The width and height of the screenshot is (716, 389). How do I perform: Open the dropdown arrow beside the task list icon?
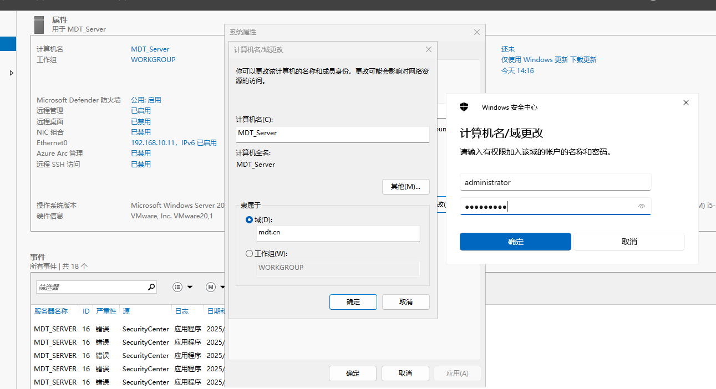[190, 286]
